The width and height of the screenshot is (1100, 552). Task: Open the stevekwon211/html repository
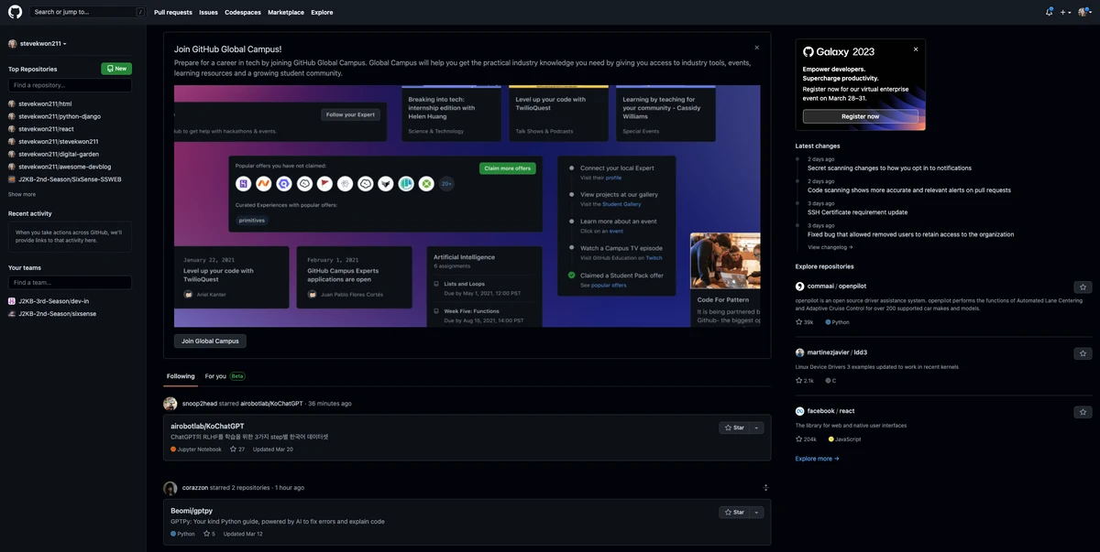coord(45,103)
